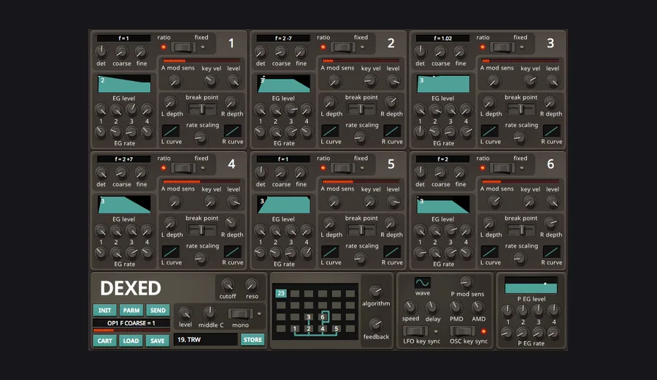
Task: Click the SAVE button
Action: [x=158, y=341]
